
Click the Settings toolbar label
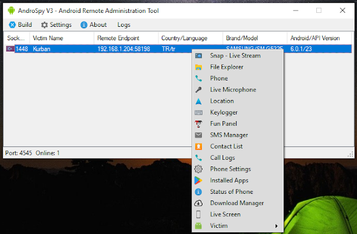point(61,25)
